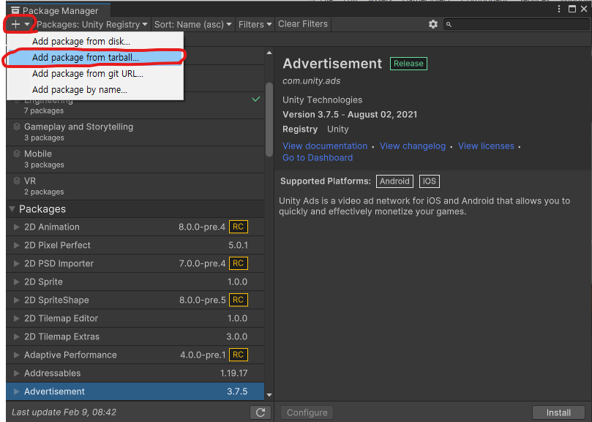Choose Add package from git URL
This screenshot has height=422, width=592.
coord(95,74)
